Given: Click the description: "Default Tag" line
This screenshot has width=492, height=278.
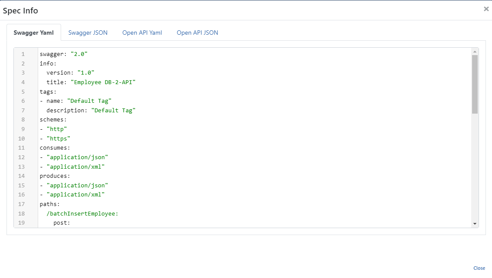Looking at the screenshot, I should tap(91, 111).
